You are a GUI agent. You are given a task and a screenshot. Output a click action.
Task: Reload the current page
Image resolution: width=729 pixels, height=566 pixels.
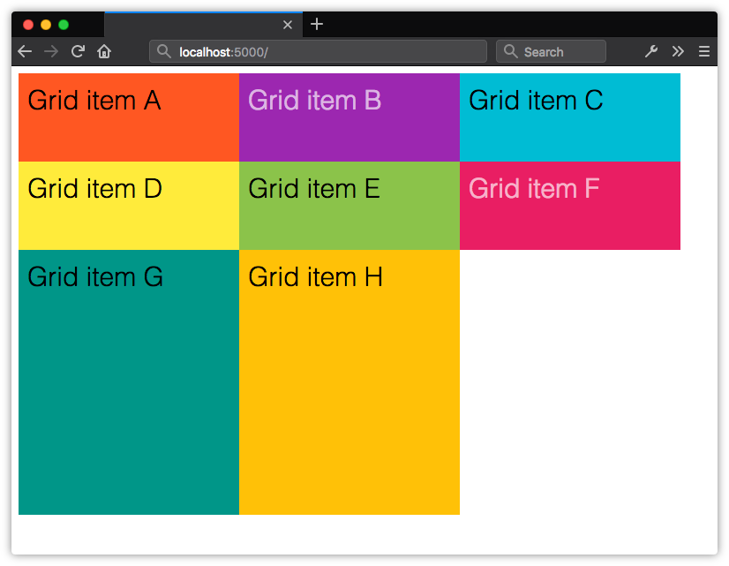[78, 51]
